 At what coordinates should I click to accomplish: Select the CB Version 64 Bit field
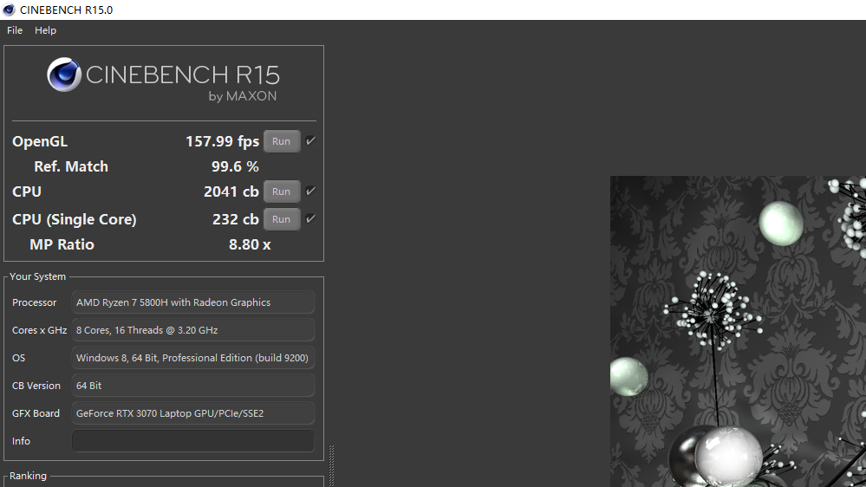point(192,386)
